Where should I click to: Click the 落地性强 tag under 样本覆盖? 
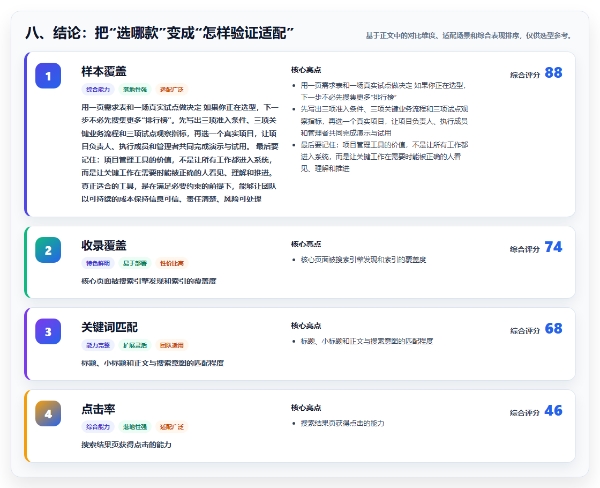pos(135,90)
